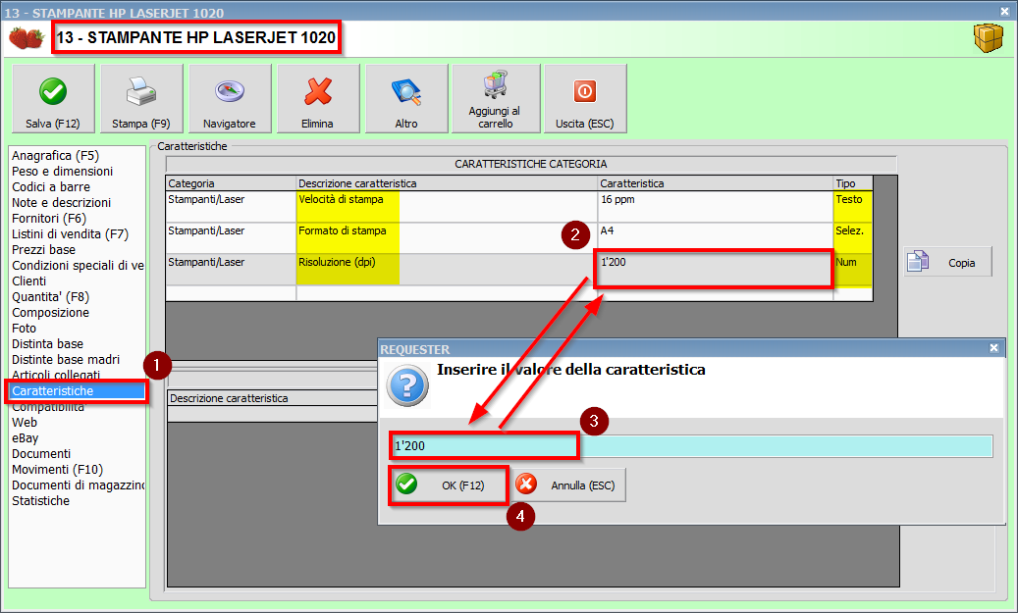This screenshot has height=613, width=1018.
Task: Click the 16 ppm value cell
Action: click(716, 206)
